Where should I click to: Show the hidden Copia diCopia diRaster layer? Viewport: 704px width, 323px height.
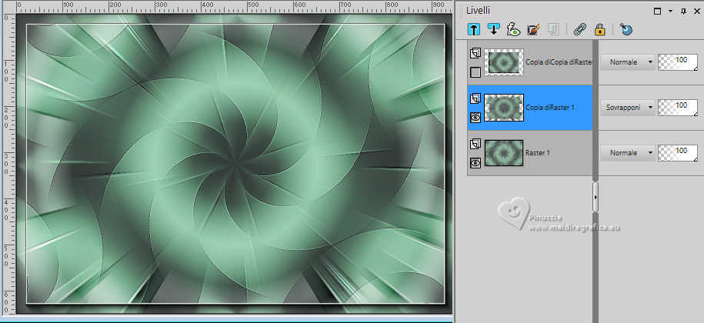coord(475,72)
